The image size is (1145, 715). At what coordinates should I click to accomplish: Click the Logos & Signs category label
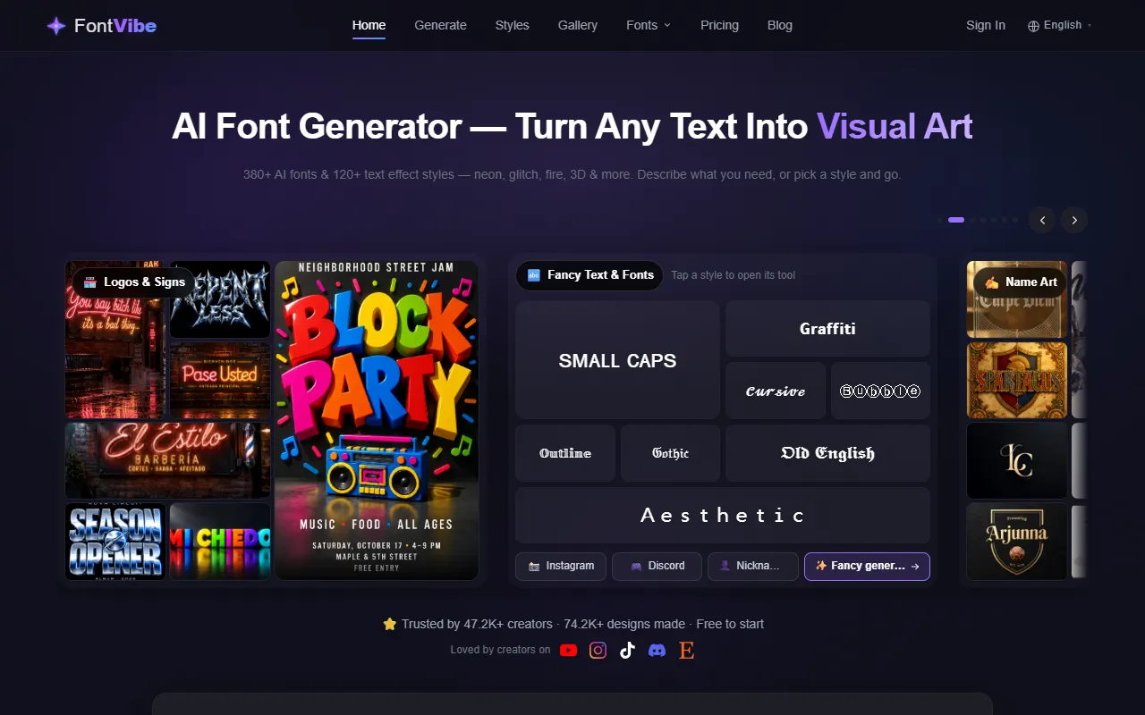pos(134,282)
